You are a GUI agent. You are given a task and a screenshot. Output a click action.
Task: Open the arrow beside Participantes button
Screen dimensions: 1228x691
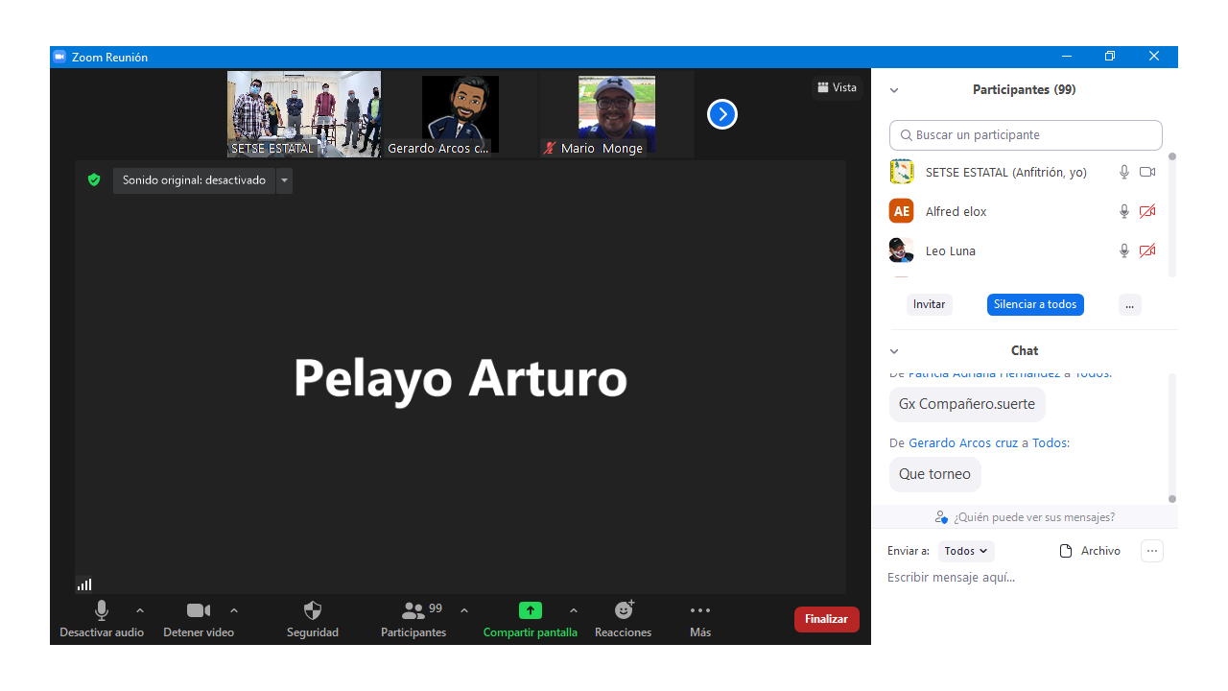464,610
